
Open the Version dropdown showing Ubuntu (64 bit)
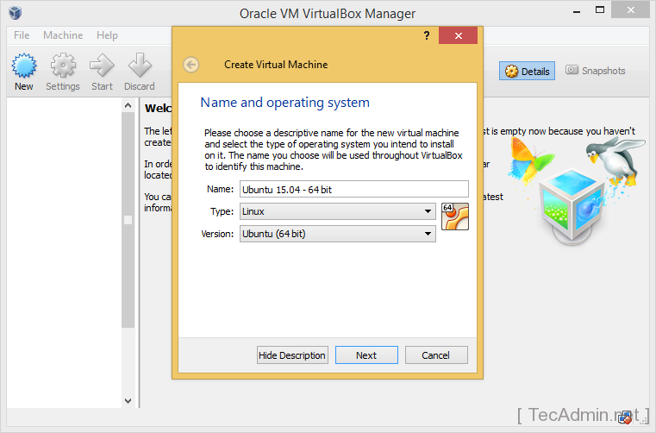coord(338,234)
